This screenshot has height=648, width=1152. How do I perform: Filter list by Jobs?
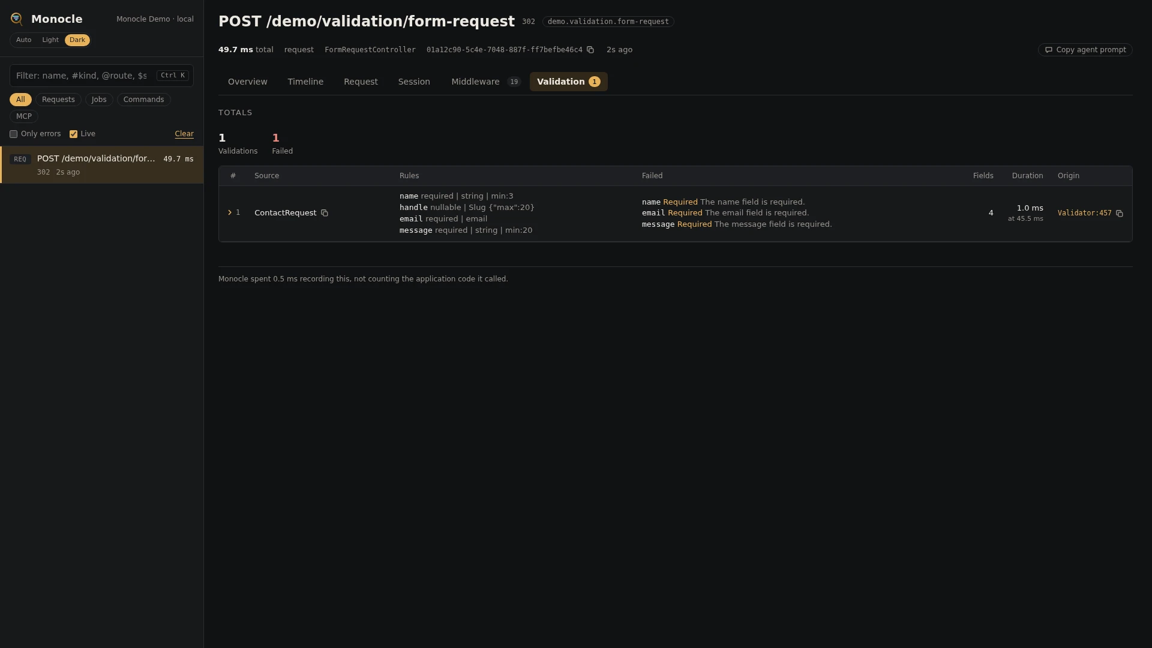point(99,100)
